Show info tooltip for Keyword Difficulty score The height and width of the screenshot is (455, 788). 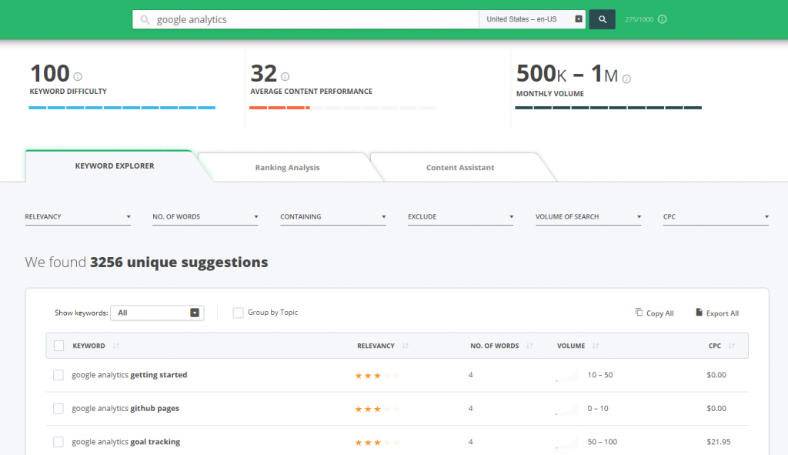point(78,76)
